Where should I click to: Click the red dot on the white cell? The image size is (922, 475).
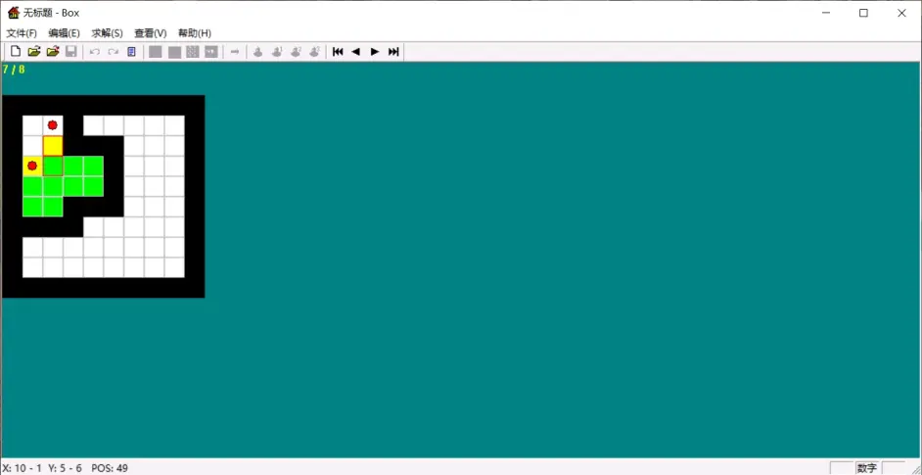click(x=52, y=124)
